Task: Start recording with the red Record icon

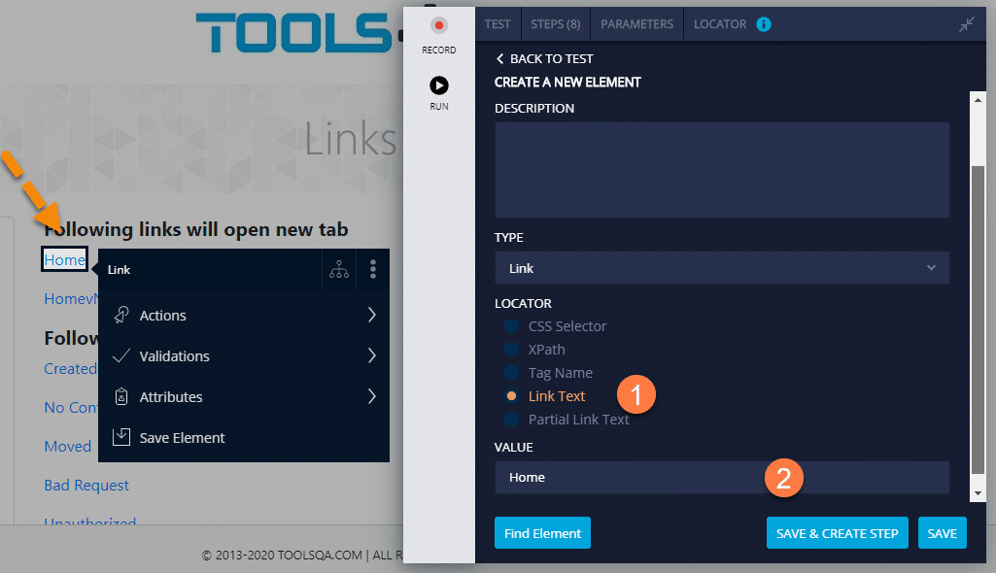Action: tap(439, 25)
